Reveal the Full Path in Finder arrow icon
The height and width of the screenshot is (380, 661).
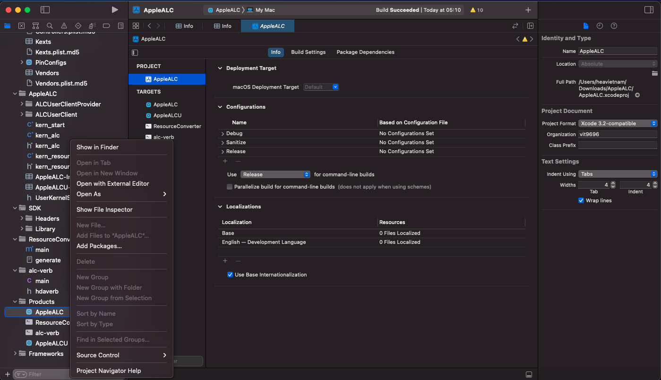click(637, 95)
